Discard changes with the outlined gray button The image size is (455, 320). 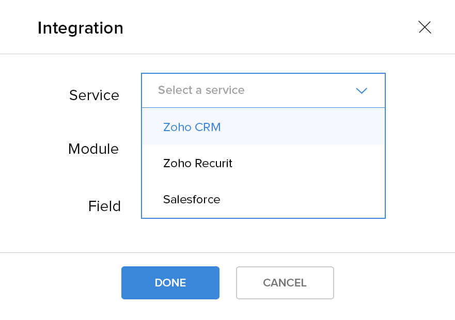(285, 283)
